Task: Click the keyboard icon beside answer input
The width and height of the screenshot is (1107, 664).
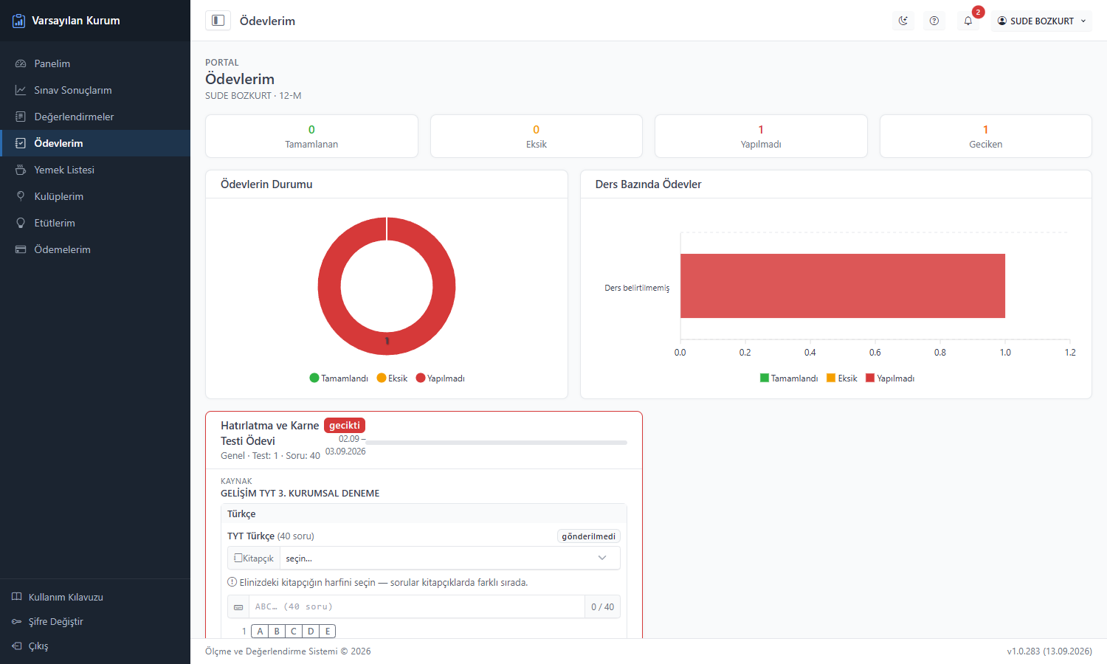Action: (238, 607)
